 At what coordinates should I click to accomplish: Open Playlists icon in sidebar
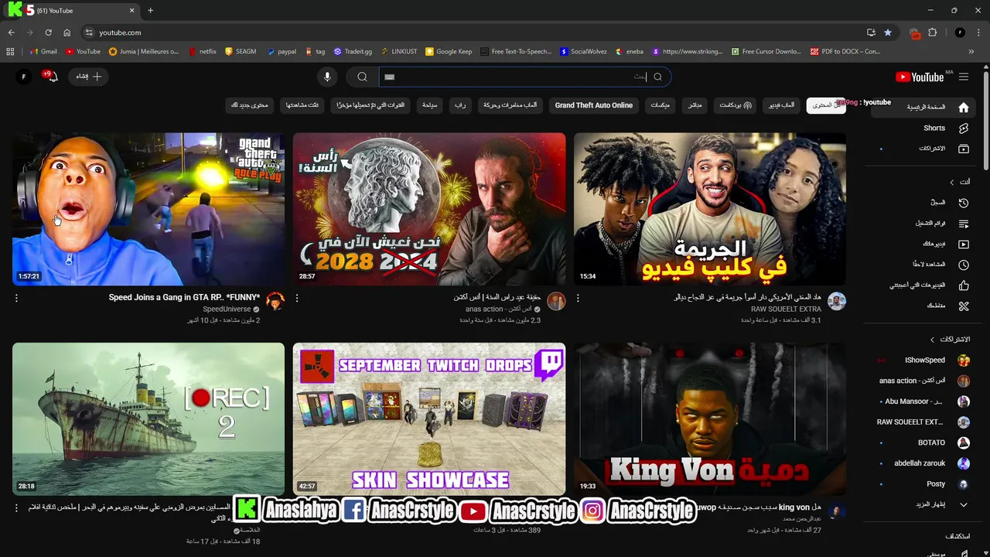tap(963, 224)
